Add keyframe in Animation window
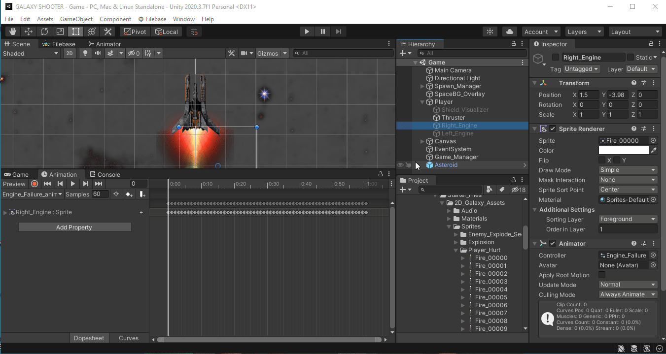The image size is (666, 354). [x=129, y=194]
